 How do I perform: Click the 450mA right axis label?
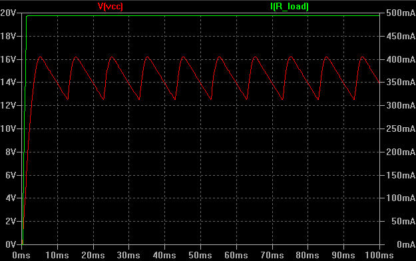pos(401,36)
